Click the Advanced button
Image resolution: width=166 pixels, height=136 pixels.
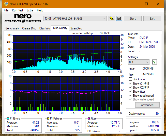coord(147,105)
